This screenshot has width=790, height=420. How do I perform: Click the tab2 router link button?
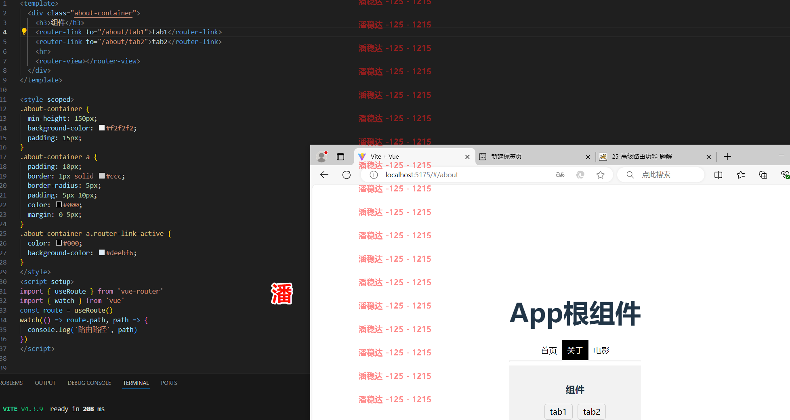(x=592, y=412)
